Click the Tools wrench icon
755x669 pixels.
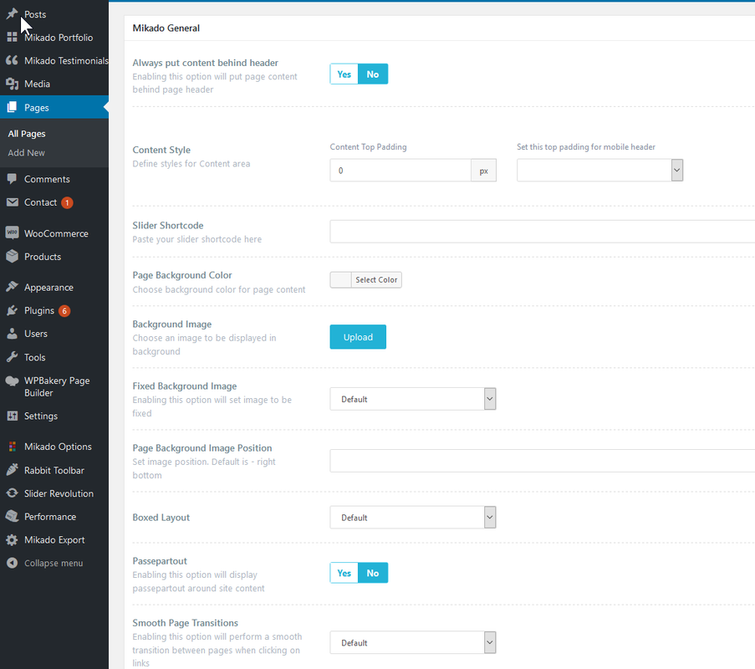[12, 357]
